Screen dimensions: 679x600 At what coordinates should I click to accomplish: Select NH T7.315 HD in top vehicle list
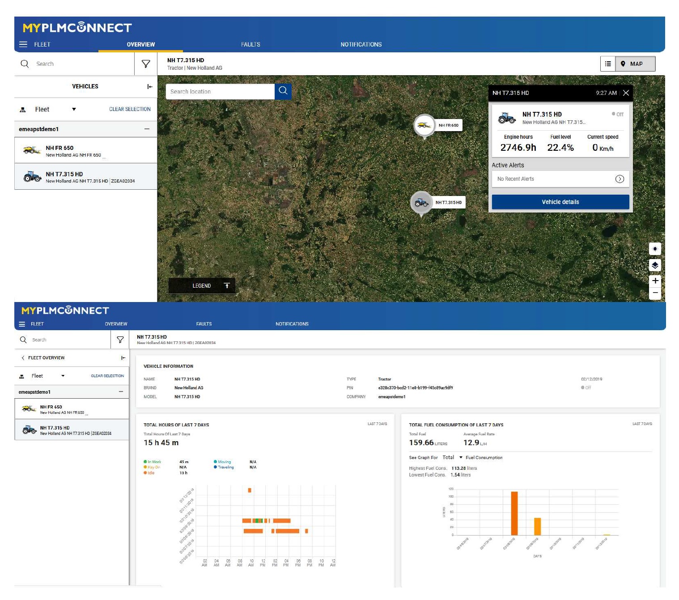(x=86, y=176)
